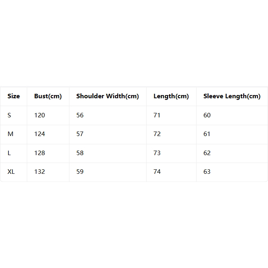Click the Shoulder Width(cm) column header
This screenshot has height=268, width=268.
(108, 96)
